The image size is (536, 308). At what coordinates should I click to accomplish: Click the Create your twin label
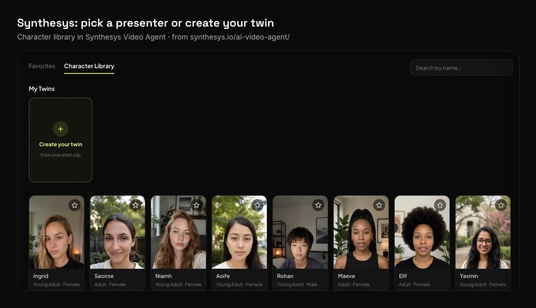coord(61,145)
